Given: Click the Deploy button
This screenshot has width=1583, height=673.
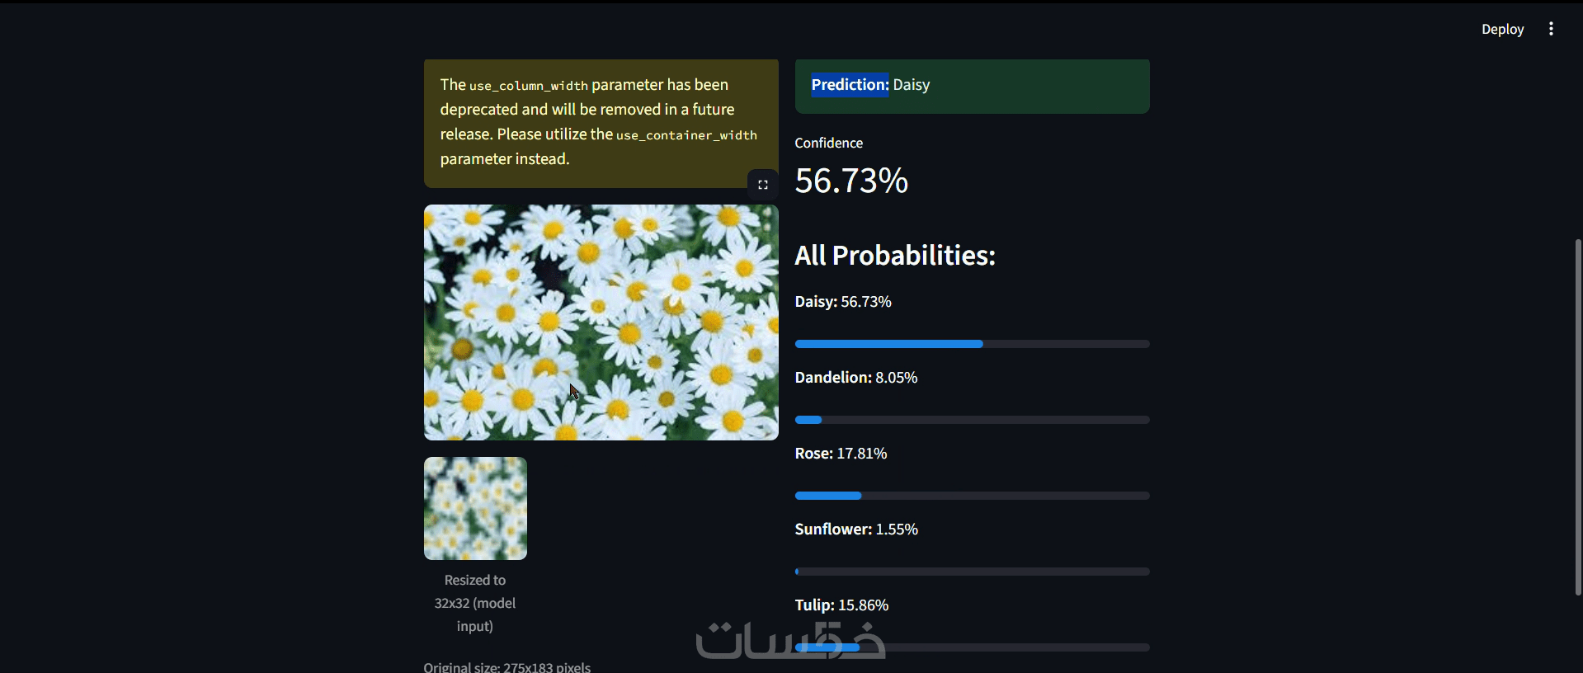Looking at the screenshot, I should (1502, 29).
